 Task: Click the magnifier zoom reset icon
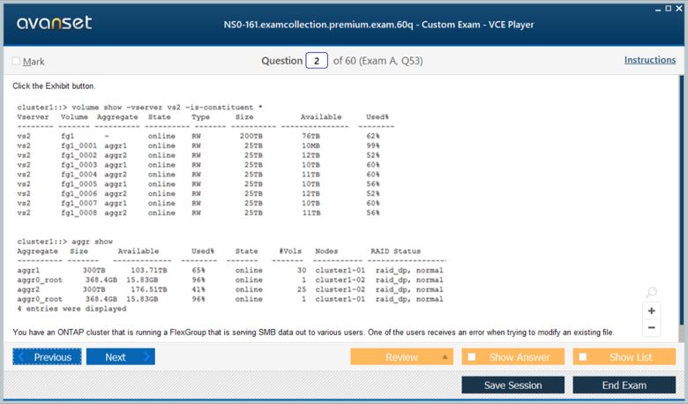[651, 292]
